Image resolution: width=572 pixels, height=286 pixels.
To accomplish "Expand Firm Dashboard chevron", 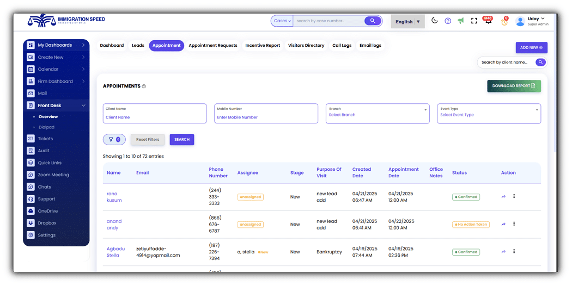I will [83, 81].
